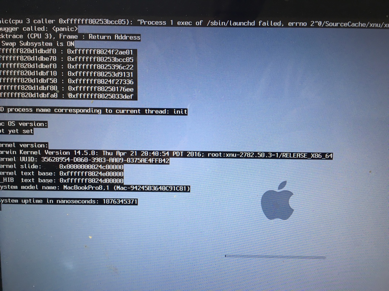
Task: Select the "Frame : Return Address" header line
Action: click(70, 37)
